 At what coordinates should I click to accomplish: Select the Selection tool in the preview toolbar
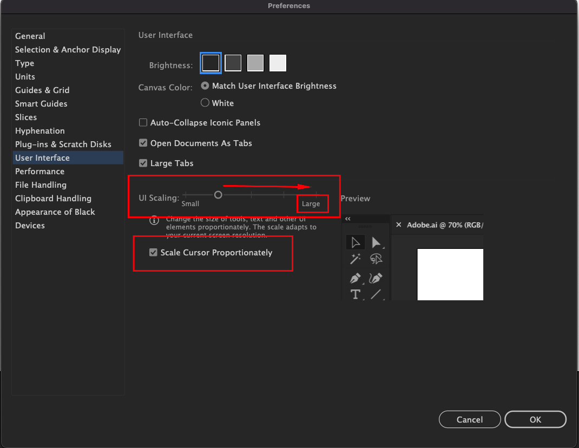(356, 242)
